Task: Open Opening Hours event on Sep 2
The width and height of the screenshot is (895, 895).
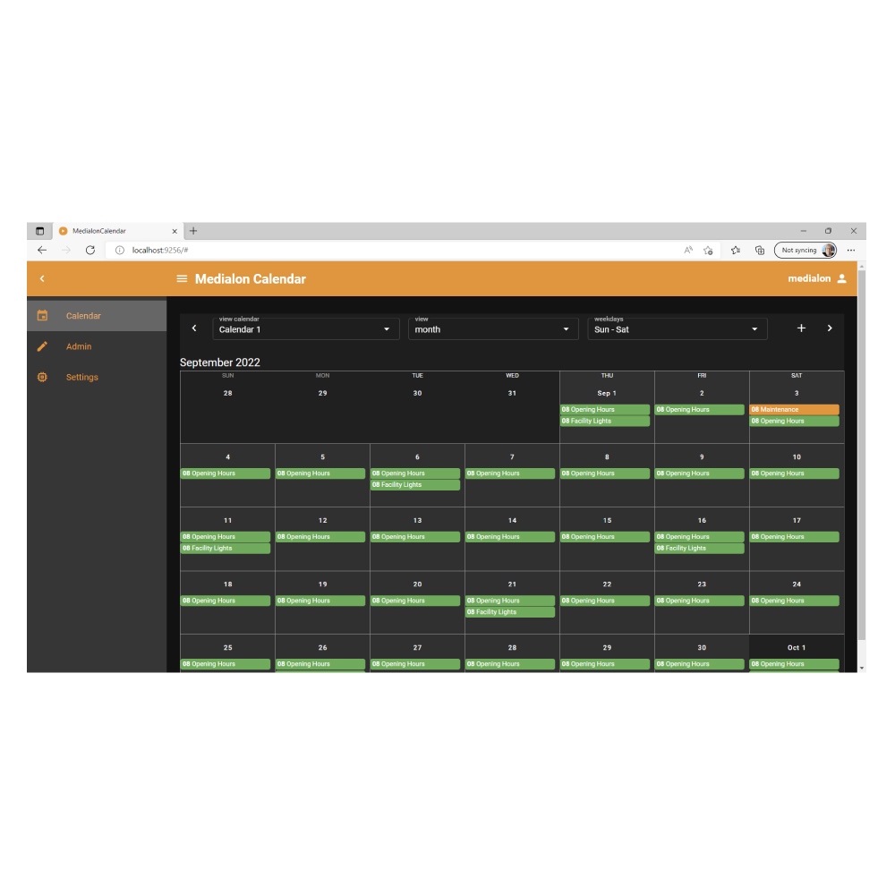Action: click(699, 409)
